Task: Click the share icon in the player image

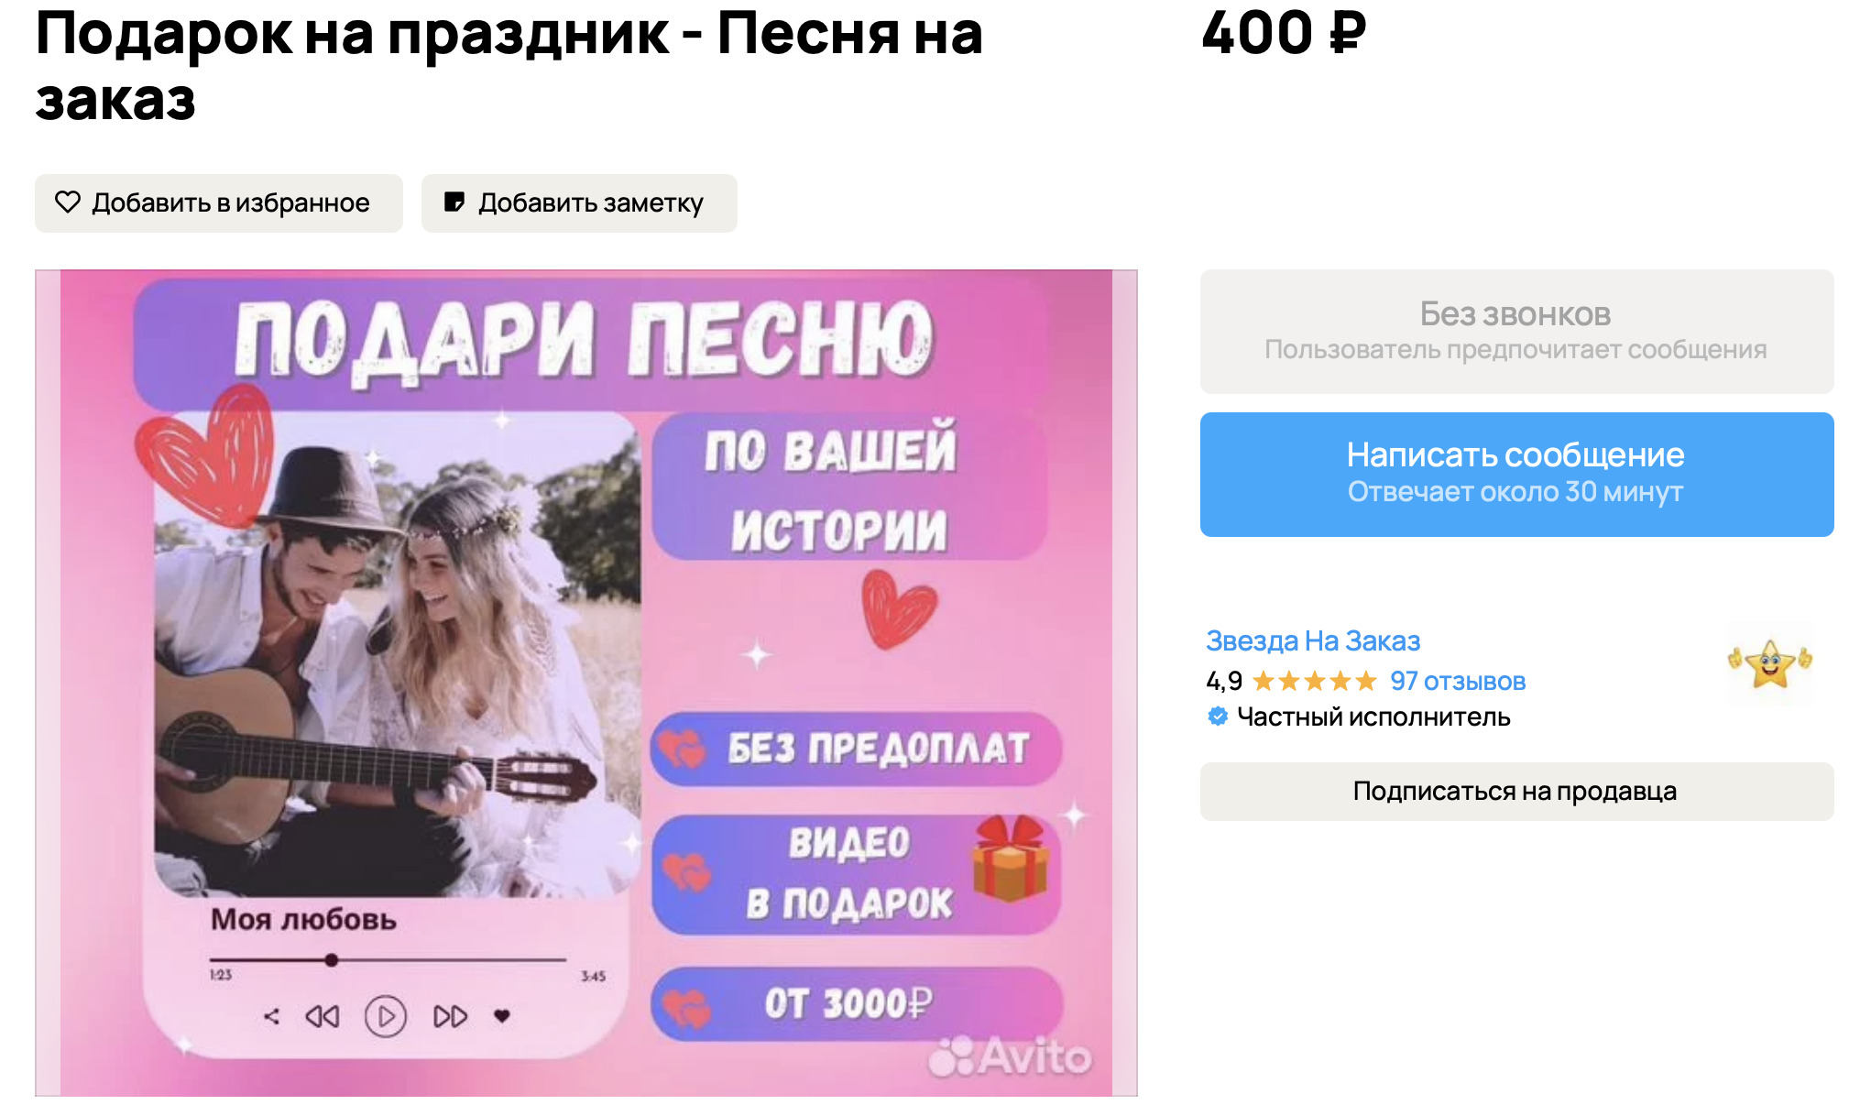Action: [271, 1016]
